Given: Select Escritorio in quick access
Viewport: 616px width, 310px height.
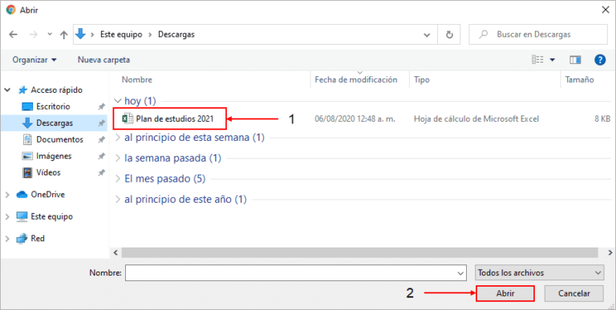Looking at the screenshot, I should pyautogui.click(x=53, y=107).
